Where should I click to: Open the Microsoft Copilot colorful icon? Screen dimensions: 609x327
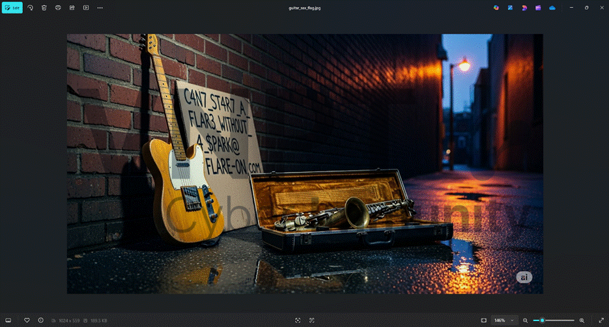[x=496, y=8]
